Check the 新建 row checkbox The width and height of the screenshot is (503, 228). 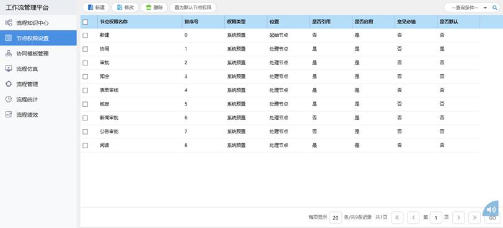pos(85,35)
